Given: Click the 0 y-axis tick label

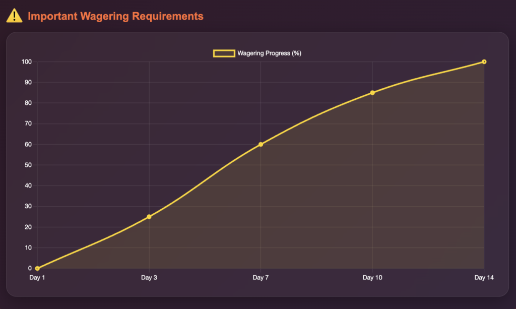Looking at the screenshot, I should [x=30, y=268].
